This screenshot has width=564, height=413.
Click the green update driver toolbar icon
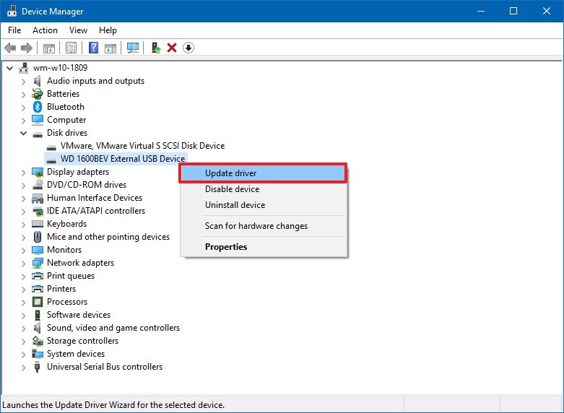coord(155,48)
